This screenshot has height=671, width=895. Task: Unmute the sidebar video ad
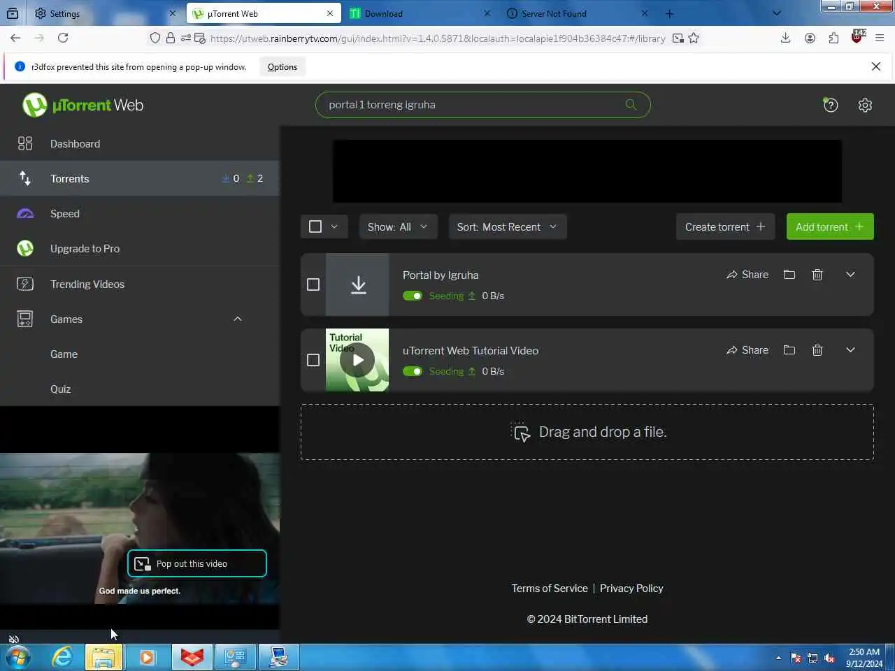point(13,638)
